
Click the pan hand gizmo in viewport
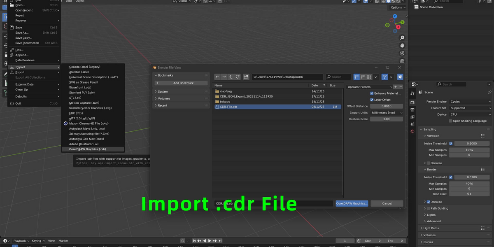[402, 46]
